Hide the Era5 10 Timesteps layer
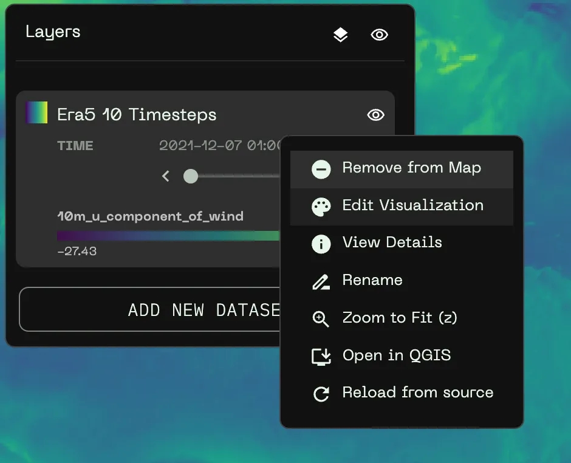571x463 pixels. point(376,114)
